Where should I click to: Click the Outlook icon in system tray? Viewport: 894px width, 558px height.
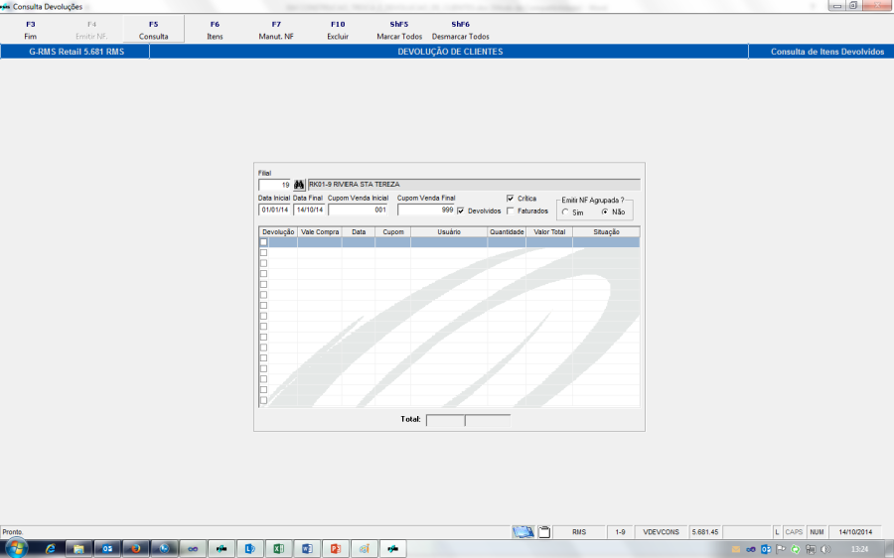pos(766,549)
